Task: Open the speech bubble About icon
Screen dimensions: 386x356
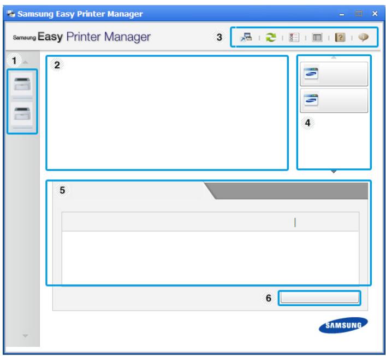Action: [x=363, y=37]
